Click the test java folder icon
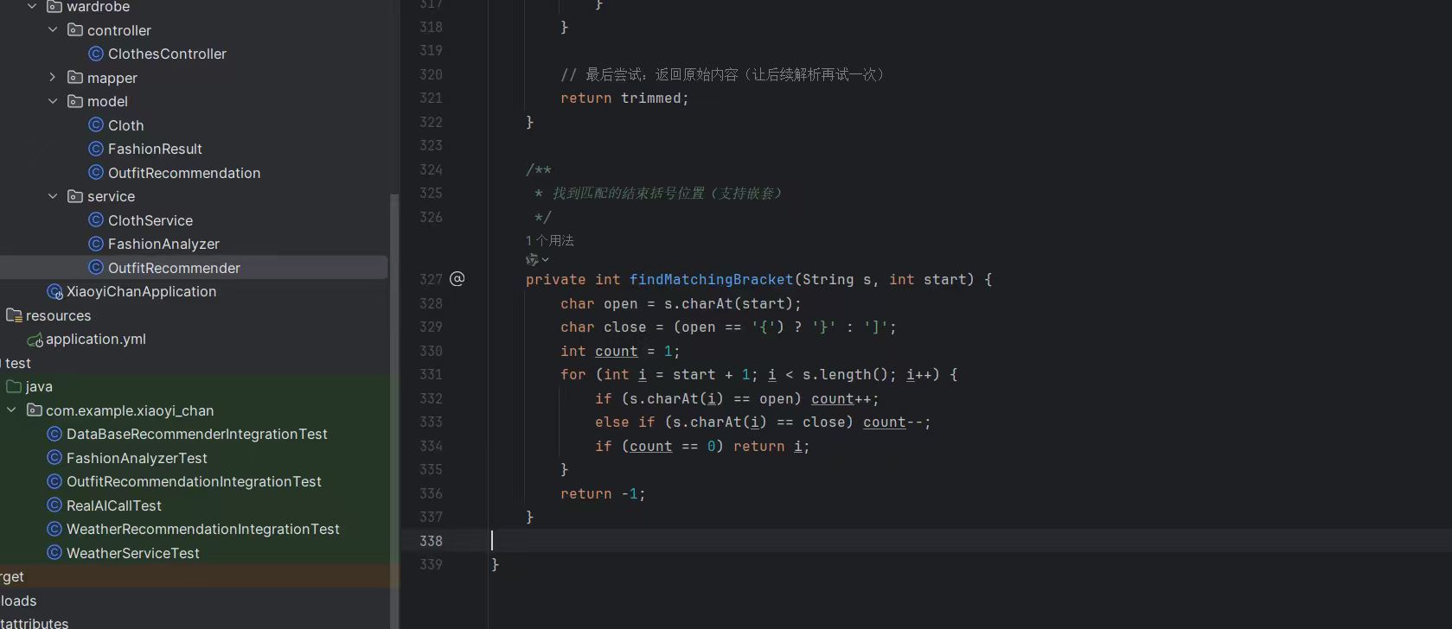1452x629 pixels. click(x=14, y=386)
